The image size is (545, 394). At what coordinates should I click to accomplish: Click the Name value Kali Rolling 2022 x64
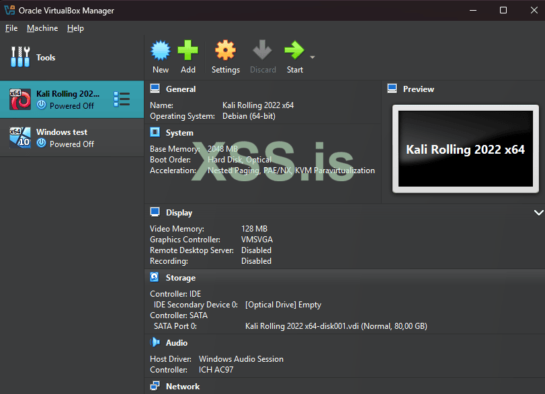258,105
